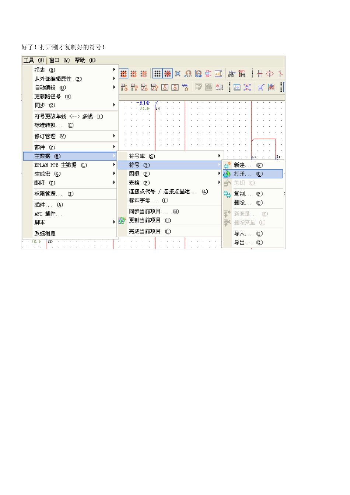This screenshot has height=495, width=350.
Task: Click 更新当前项目 (U) entry
Action: [x=169, y=220]
